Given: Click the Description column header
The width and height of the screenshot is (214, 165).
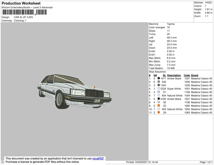Looking at the screenshot, I should [x=174, y=75].
